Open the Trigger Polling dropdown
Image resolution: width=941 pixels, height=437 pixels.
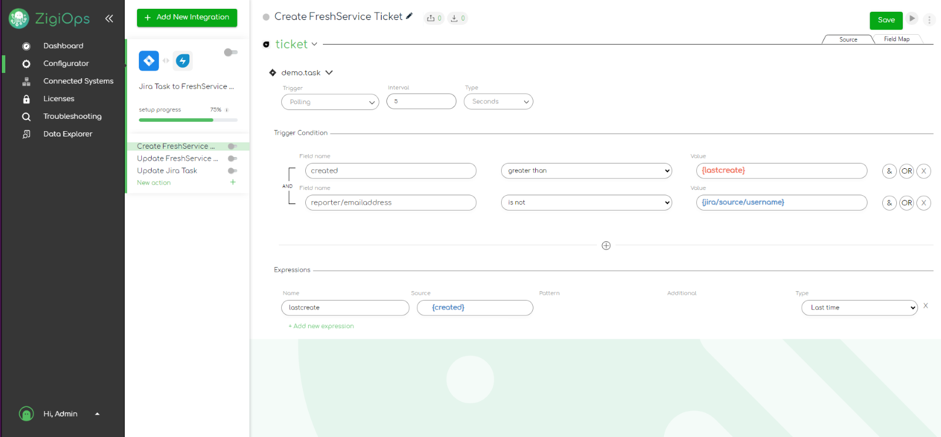330,102
